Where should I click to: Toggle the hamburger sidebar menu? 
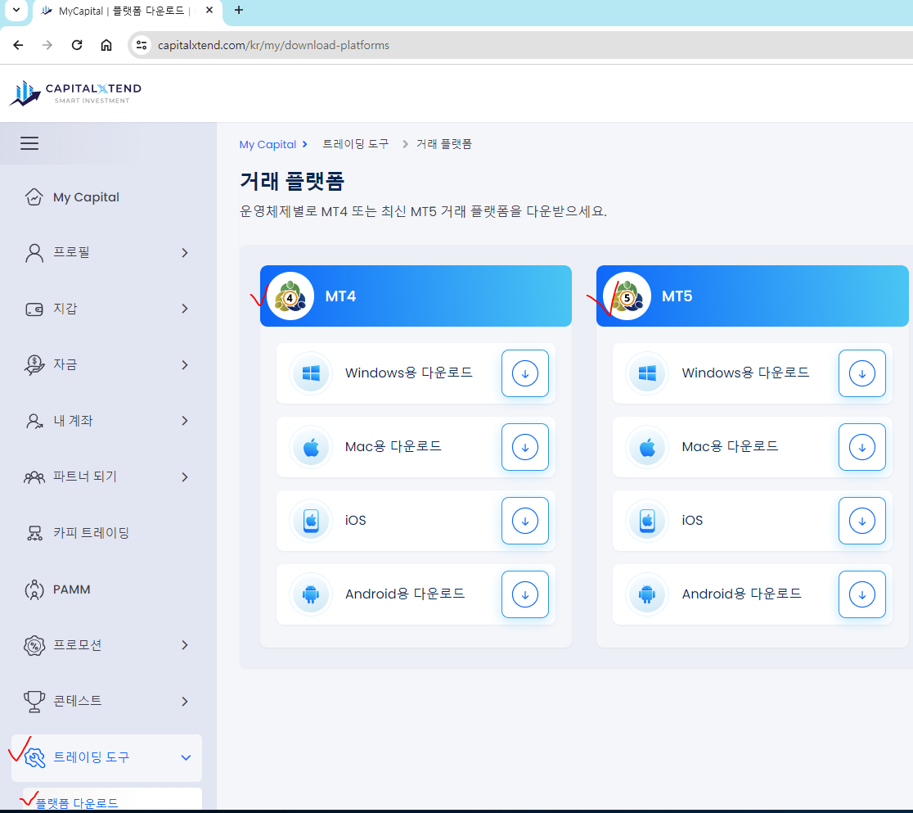coord(29,143)
